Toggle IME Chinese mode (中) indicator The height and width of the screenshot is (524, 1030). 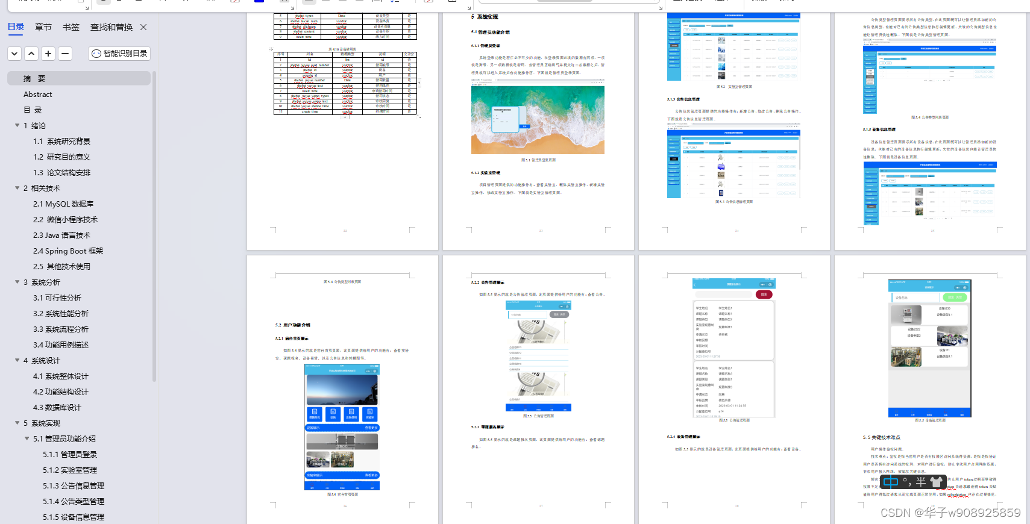pos(890,482)
